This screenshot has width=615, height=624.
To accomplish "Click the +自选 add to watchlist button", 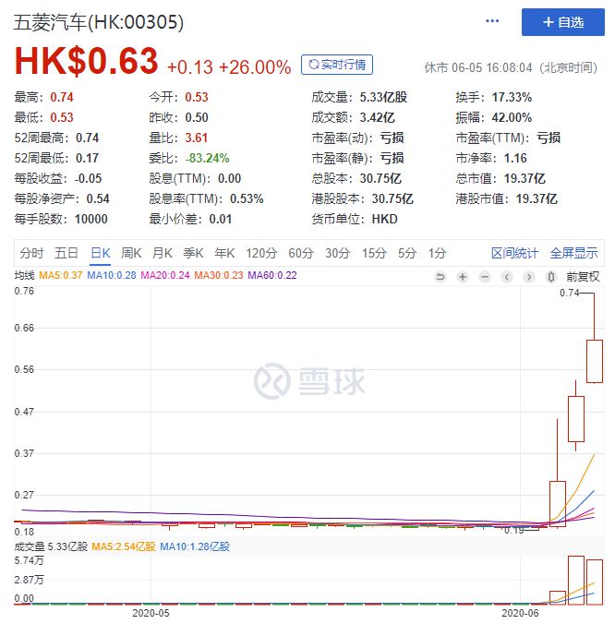I will point(563,22).
